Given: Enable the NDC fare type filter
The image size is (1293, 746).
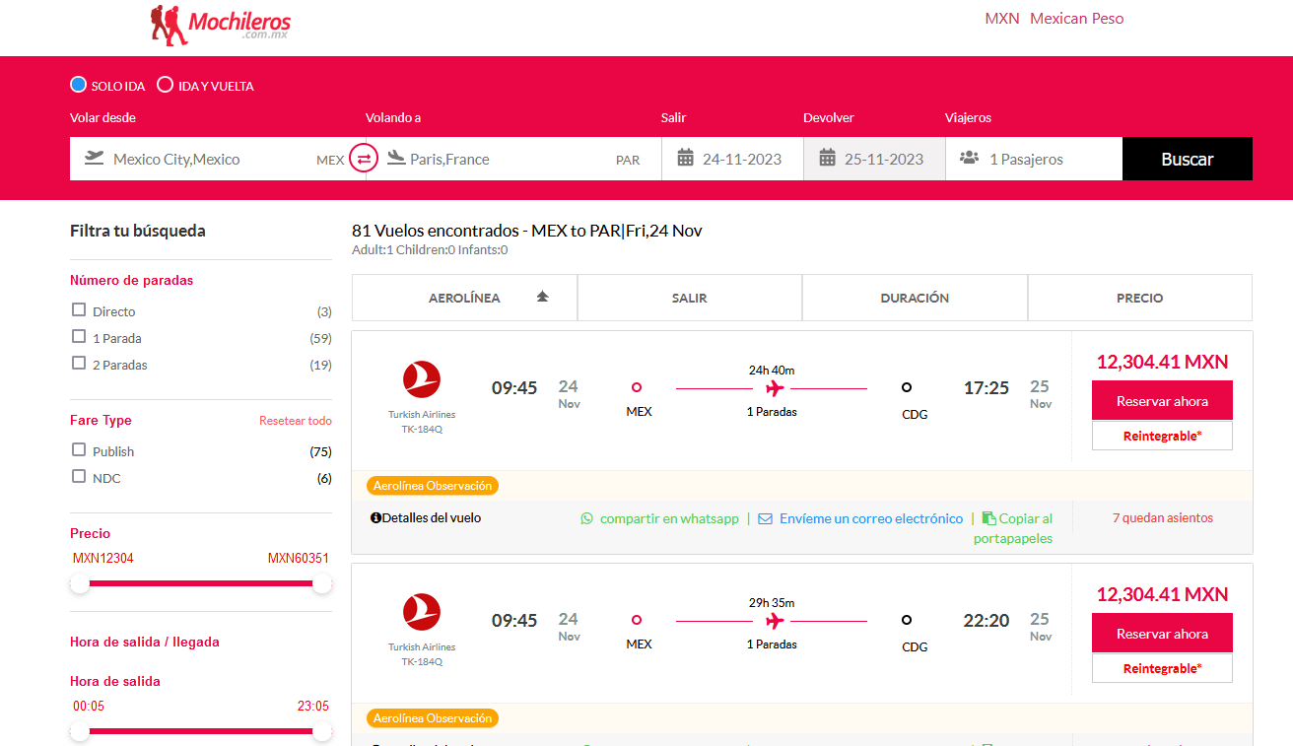Looking at the screenshot, I should pos(79,476).
